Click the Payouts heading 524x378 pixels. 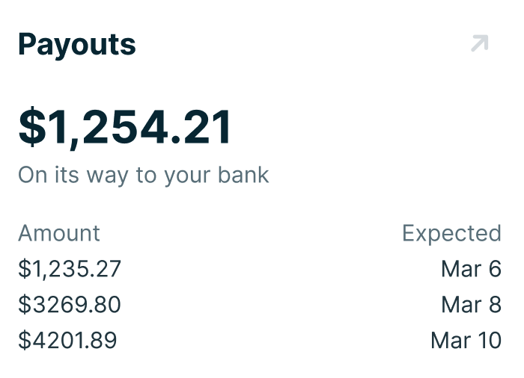(77, 45)
